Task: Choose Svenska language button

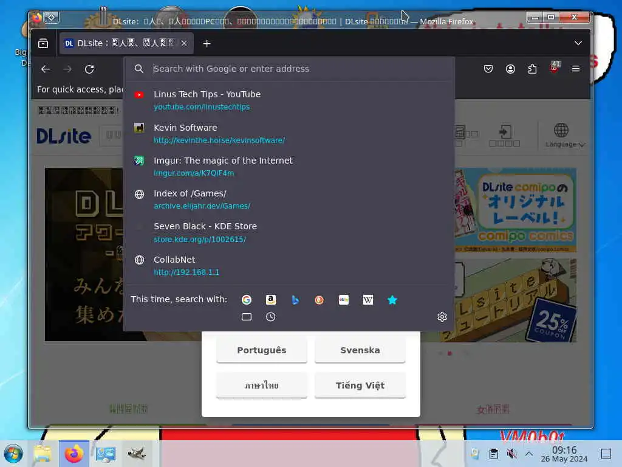Action: [360, 350]
